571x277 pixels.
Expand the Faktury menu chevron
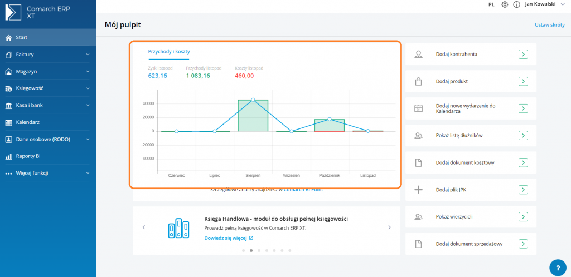coord(88,55)
